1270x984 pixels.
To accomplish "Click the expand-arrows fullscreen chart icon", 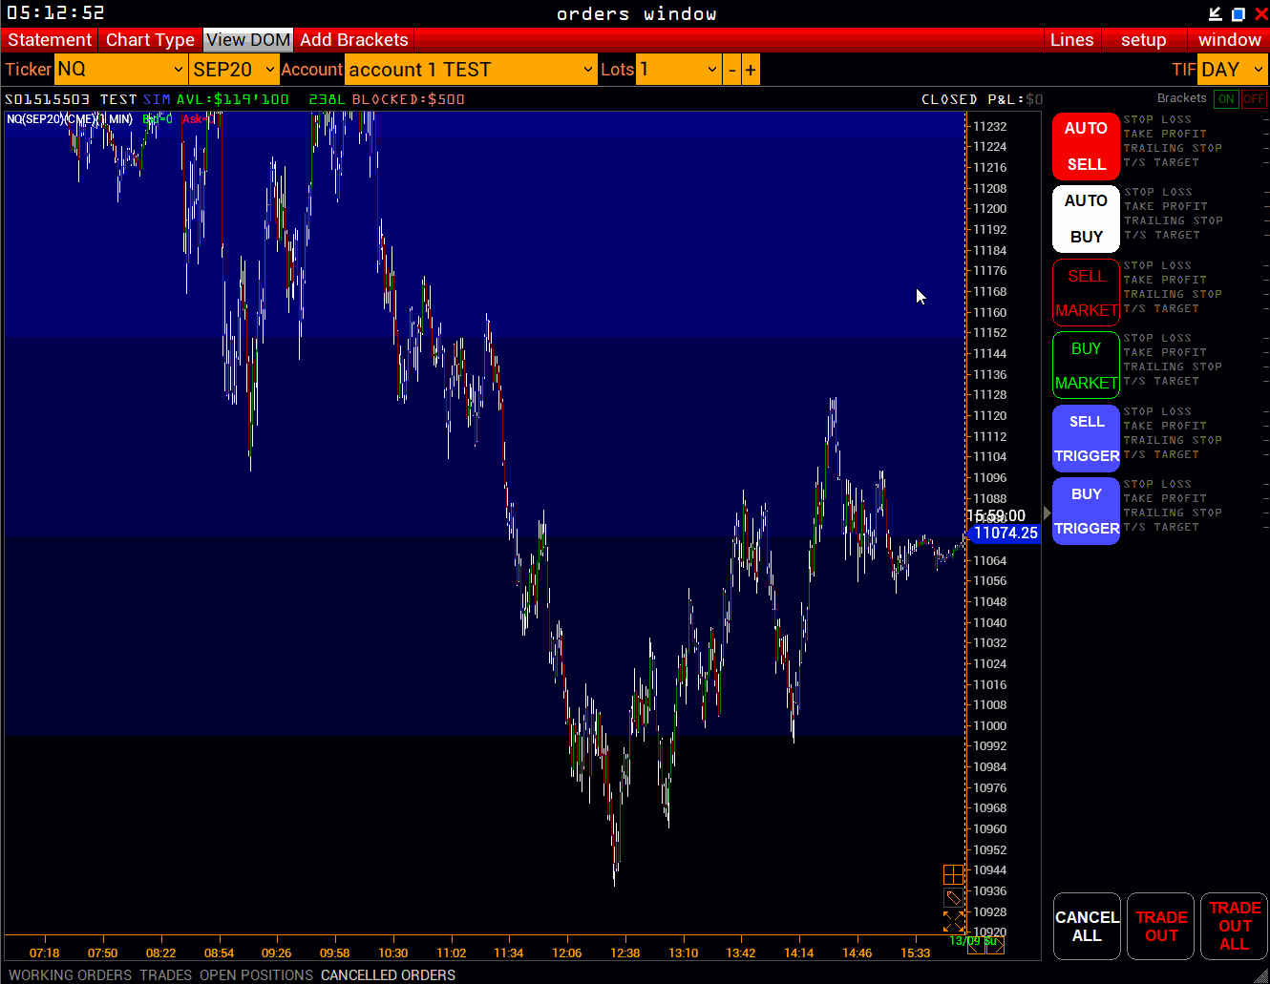I will point(953,921).
